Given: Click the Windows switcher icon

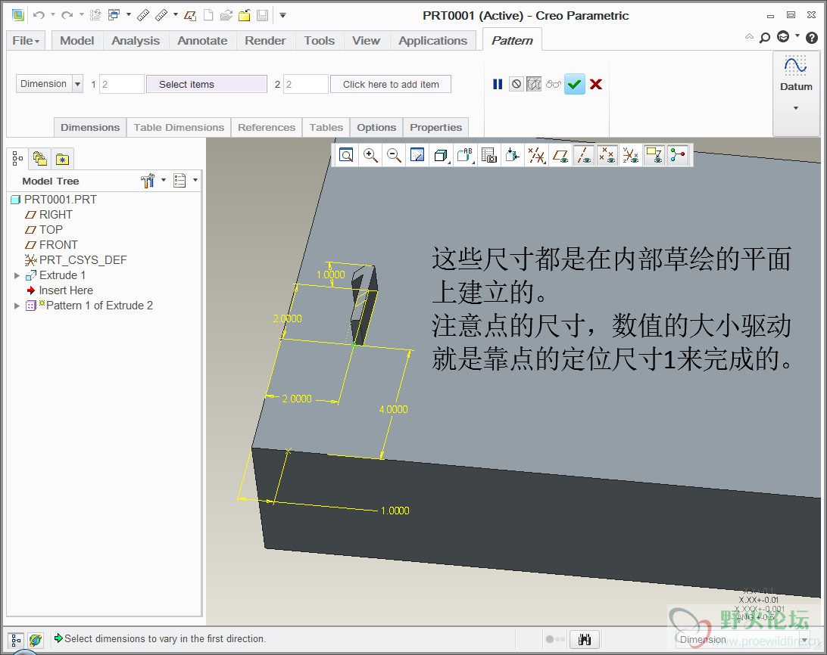Looking at the screenshot, I should 114,15.
